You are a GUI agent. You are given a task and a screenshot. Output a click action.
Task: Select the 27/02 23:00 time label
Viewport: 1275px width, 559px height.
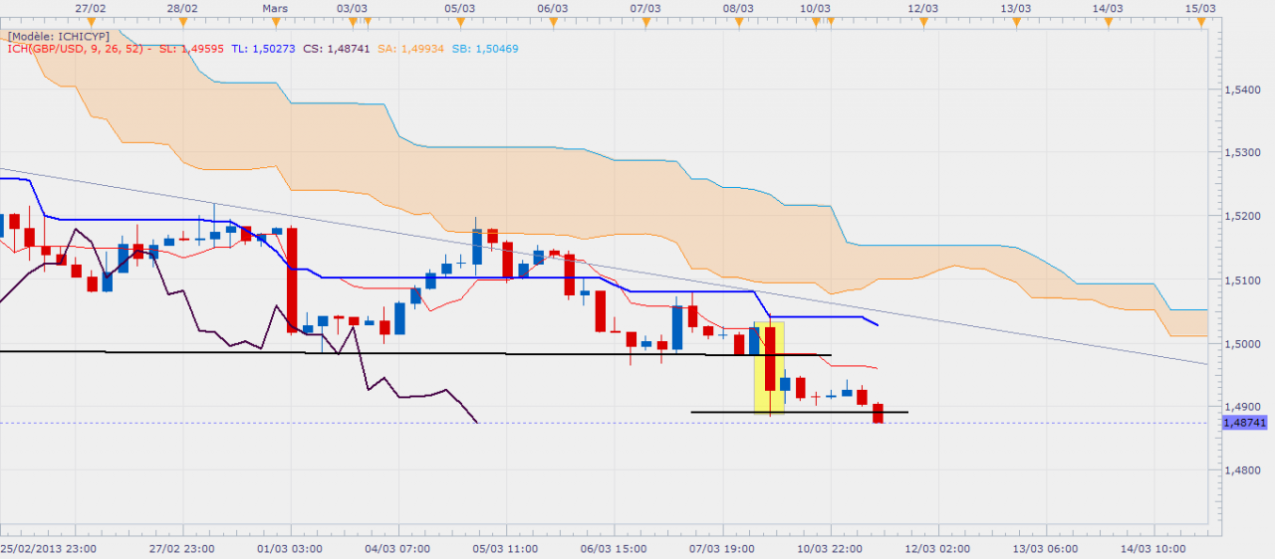(181, 548)
